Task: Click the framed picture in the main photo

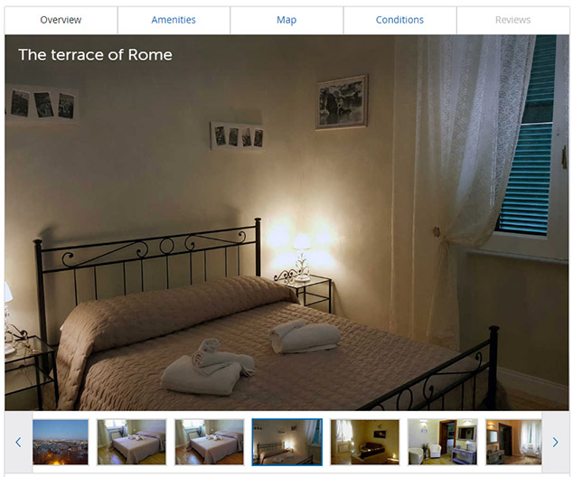Action: (x=342, y=103)
